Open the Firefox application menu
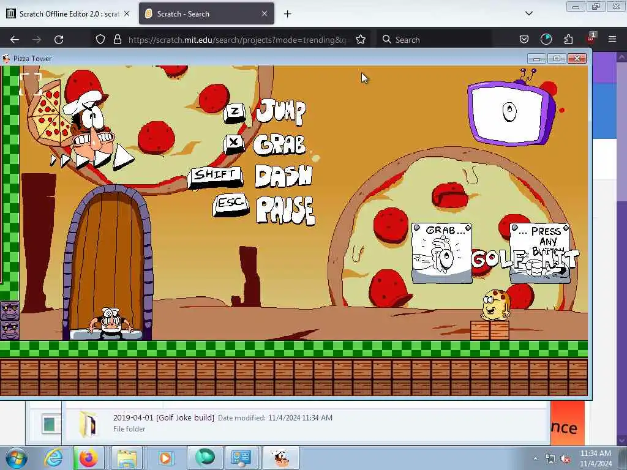This screenshot has width=627, height=470. 612,40
